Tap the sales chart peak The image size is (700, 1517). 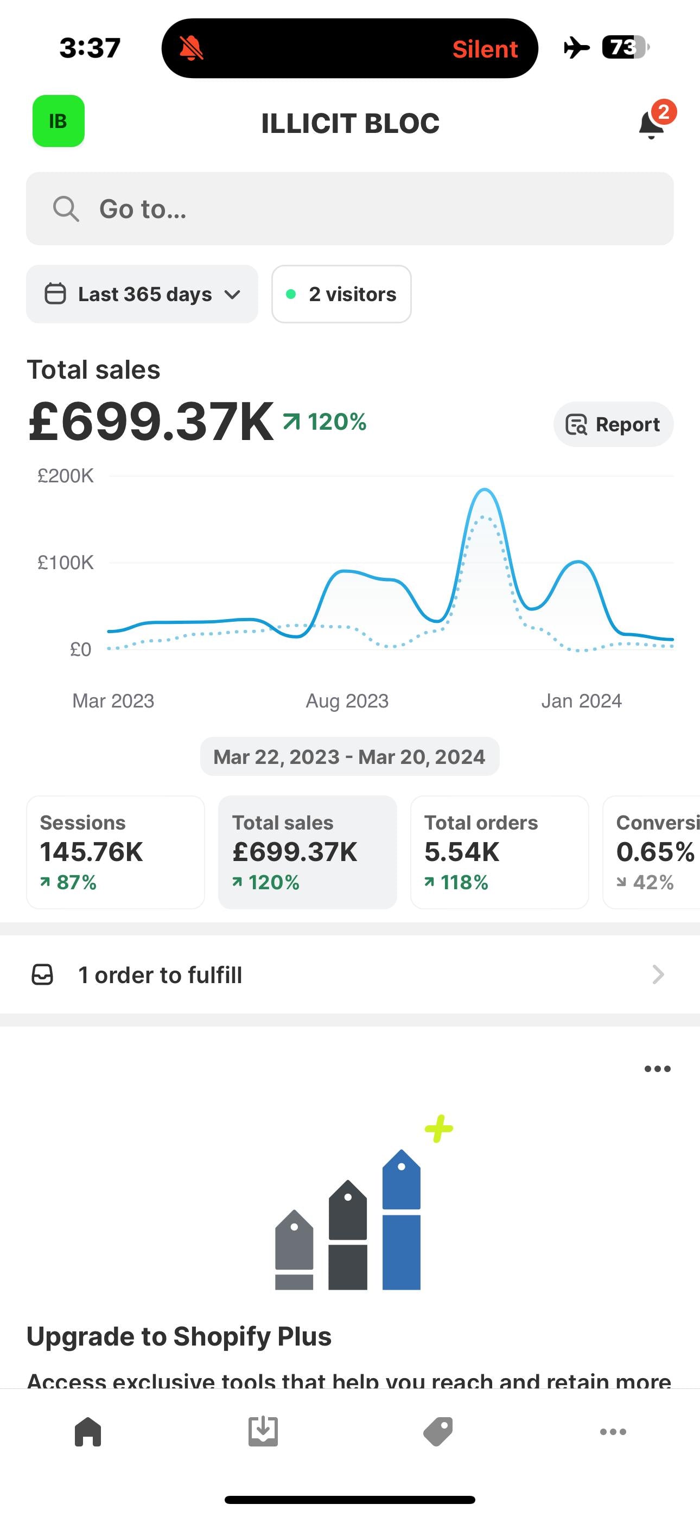pos(485,490)
